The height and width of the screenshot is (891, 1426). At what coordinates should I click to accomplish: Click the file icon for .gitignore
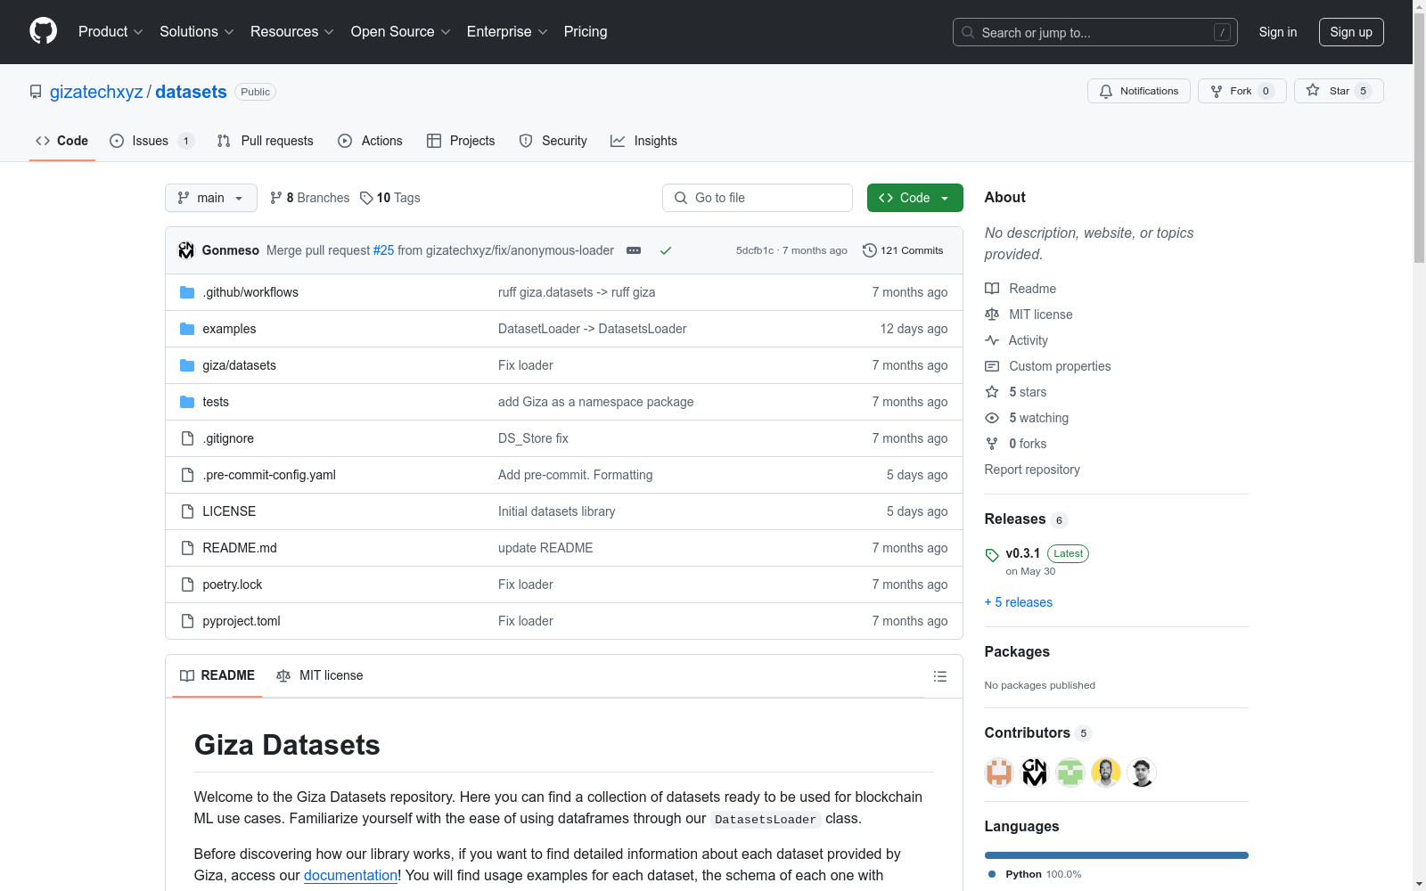(187, 438)
